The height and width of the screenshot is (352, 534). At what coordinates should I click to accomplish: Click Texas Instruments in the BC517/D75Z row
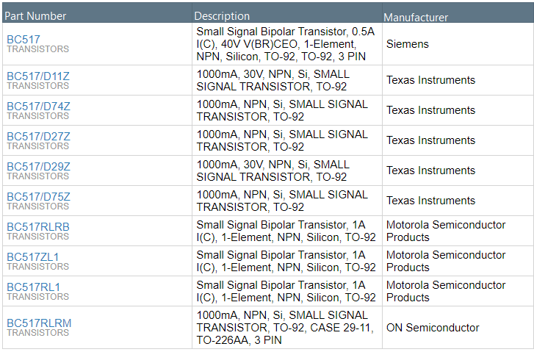click(x=430, y=201)
